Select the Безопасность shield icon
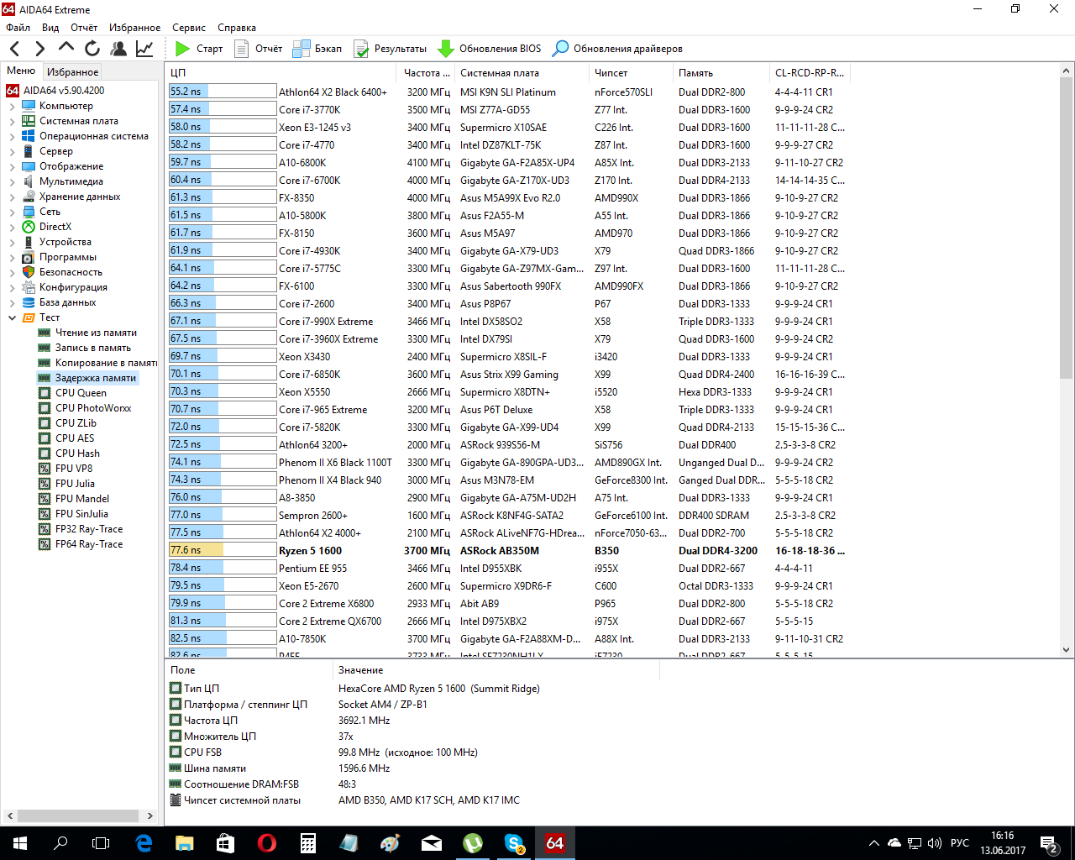 (29, 272)
